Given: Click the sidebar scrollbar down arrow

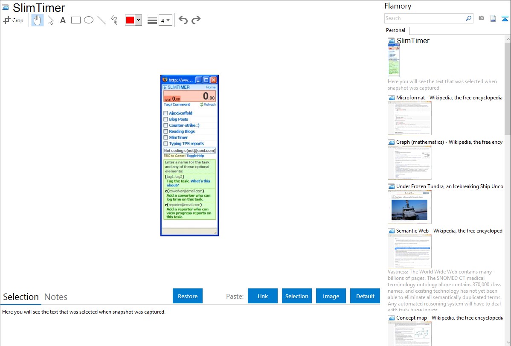Looking at the screenshot, I should tap(508, 343).
